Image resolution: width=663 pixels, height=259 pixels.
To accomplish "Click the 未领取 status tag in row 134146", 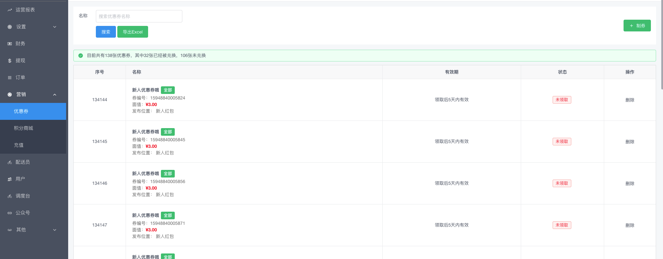I will 562,183.
